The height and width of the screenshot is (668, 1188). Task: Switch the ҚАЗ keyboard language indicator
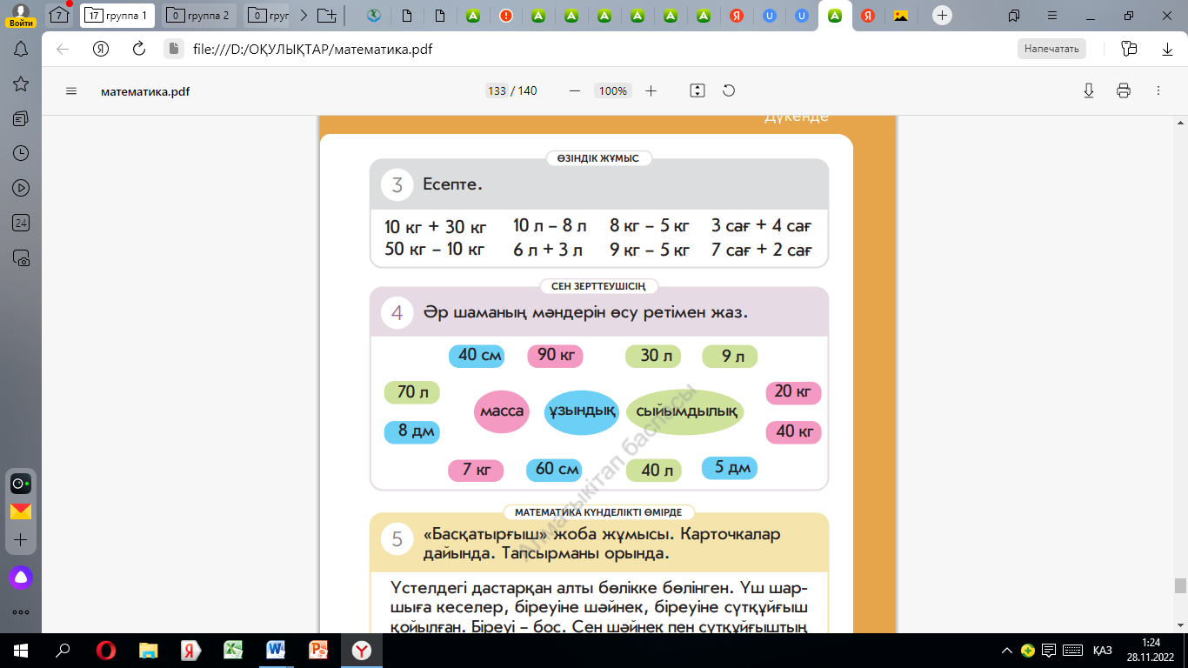(x=1103, y=651)
